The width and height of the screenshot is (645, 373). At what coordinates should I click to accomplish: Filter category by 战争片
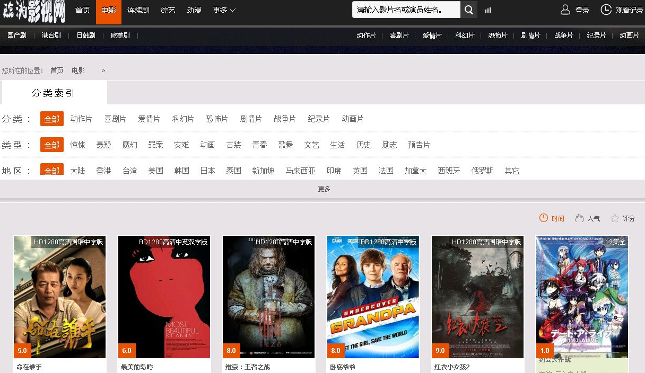click(285, 119)
